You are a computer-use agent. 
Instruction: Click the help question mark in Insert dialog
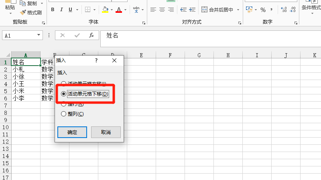click(96, 60)
